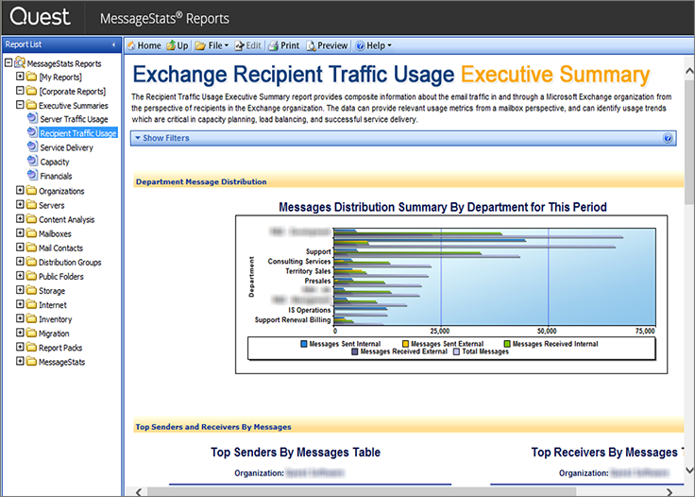
Task: Click the Up toolbar label
Action: pos(182,45)
